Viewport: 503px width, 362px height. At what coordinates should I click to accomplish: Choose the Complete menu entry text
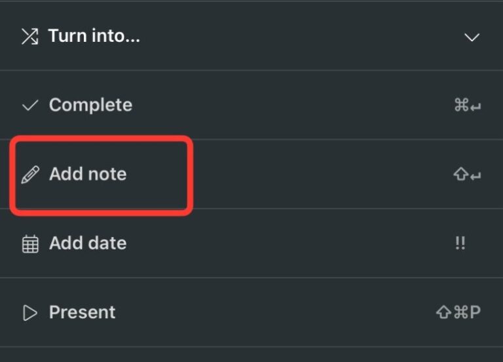point(90,105)
